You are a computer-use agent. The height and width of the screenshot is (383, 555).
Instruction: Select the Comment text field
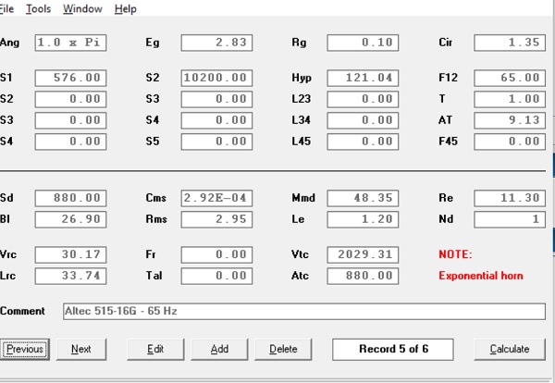pyautogui.click(x=304, y=311)
